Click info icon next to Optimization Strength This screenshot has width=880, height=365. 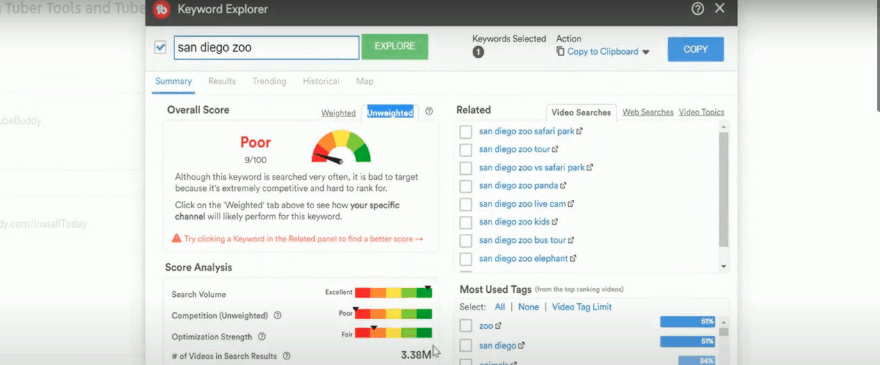click(262, 337)
